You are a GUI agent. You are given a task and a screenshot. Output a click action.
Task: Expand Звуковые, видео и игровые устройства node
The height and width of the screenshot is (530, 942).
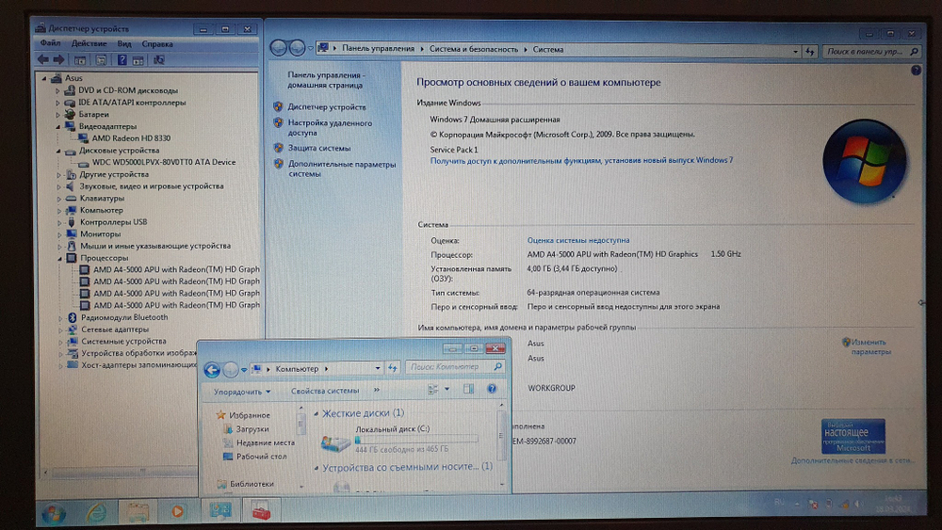point(58,187)
